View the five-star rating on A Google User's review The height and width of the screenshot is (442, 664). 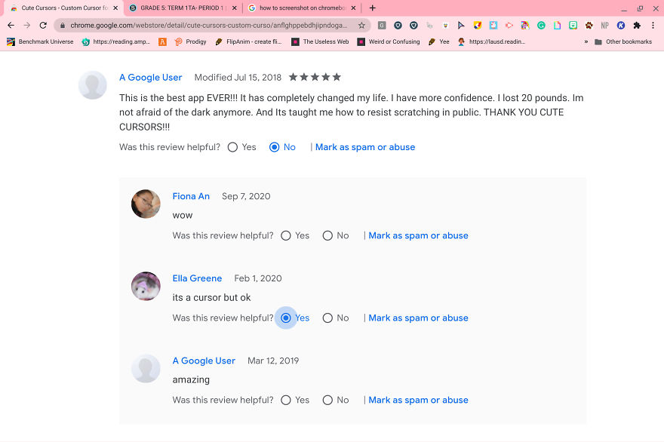(314, 77)
